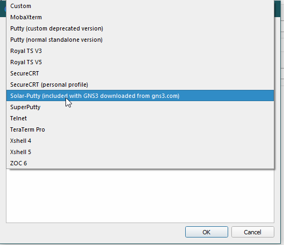Choose Xshell 4 entry
284x245 pixels.
point(140,141)
